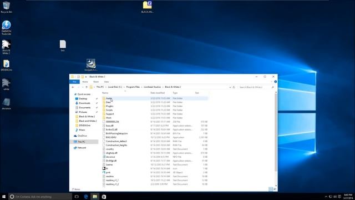Sort by Type column header

pyautogui.click(x=175, y=93)
